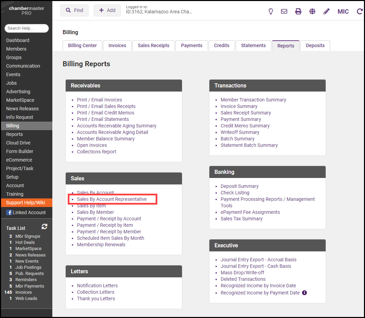Click the MIC label in header

pos(343,12)
